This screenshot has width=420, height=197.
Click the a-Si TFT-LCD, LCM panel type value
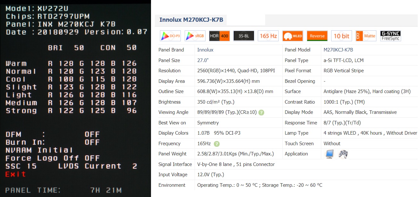[x=344, y=60]
